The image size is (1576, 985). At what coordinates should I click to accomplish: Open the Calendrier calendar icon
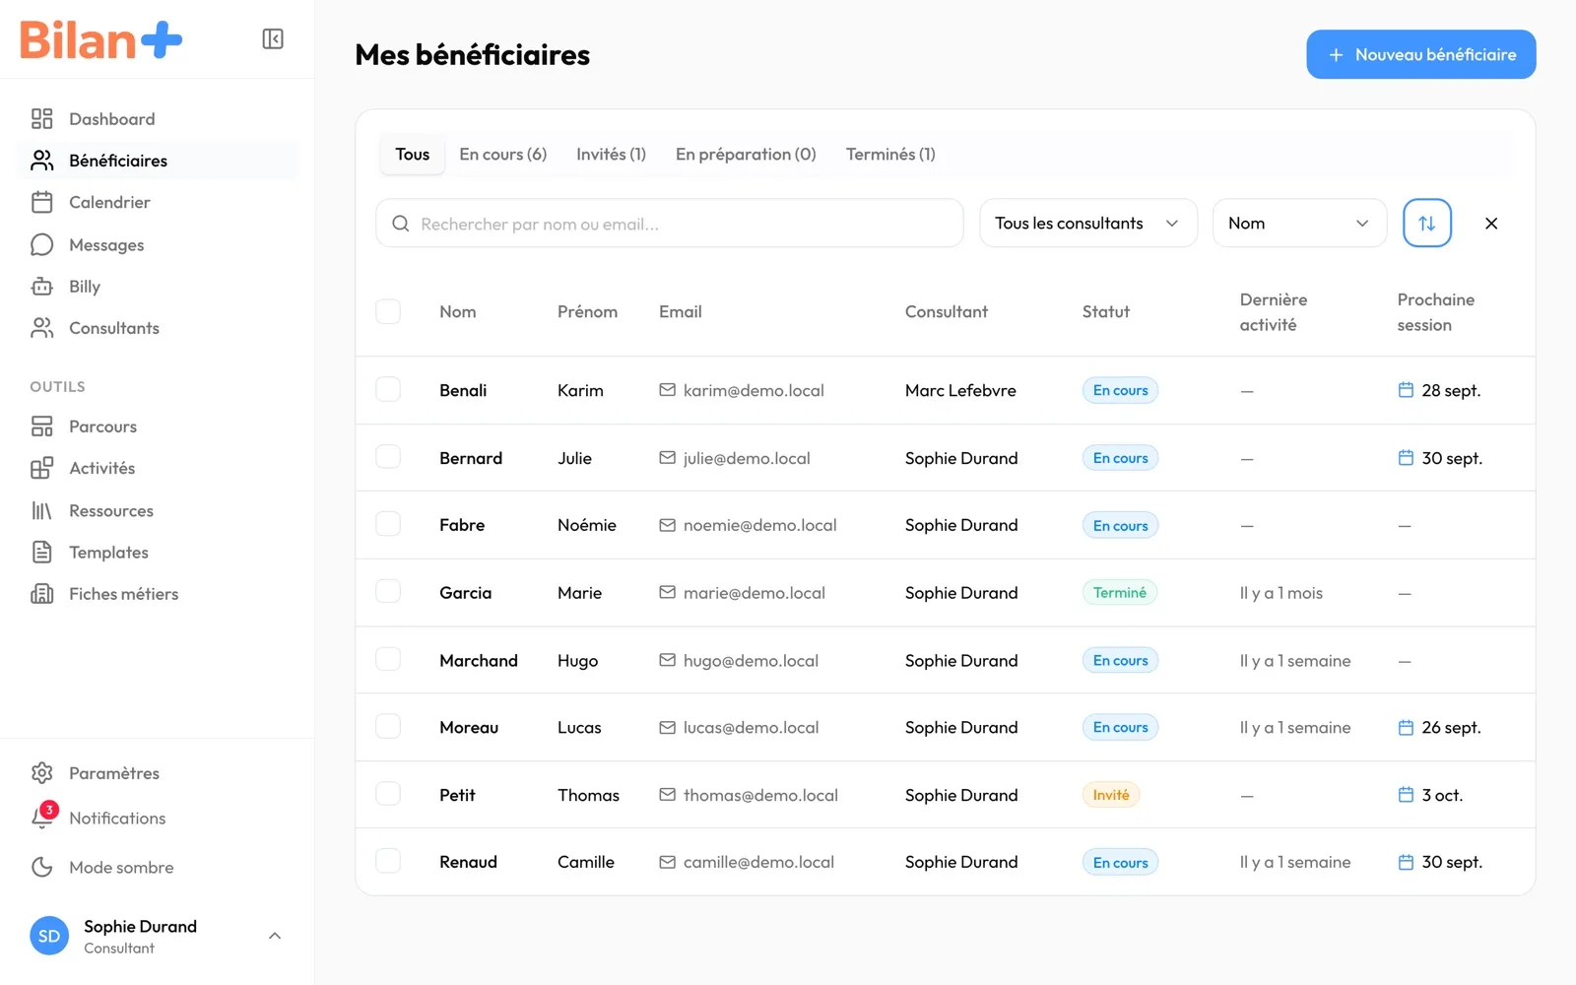[x=41, y=202]
